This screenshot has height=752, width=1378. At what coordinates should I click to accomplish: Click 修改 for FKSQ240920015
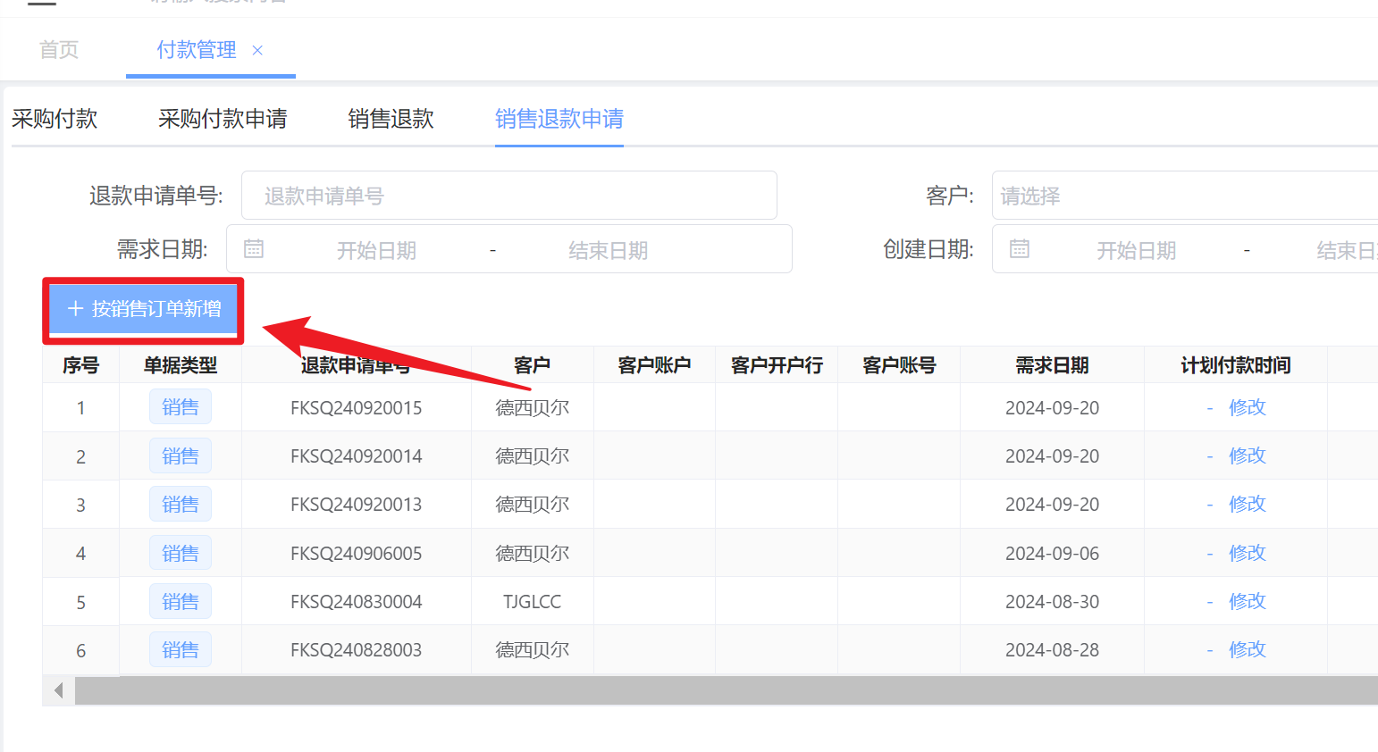1247,407
